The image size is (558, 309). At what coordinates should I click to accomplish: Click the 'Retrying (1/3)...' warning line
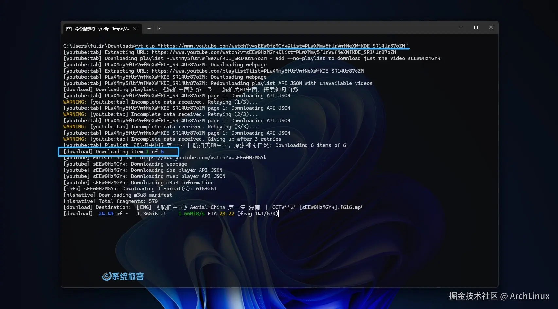pos(160,102)
